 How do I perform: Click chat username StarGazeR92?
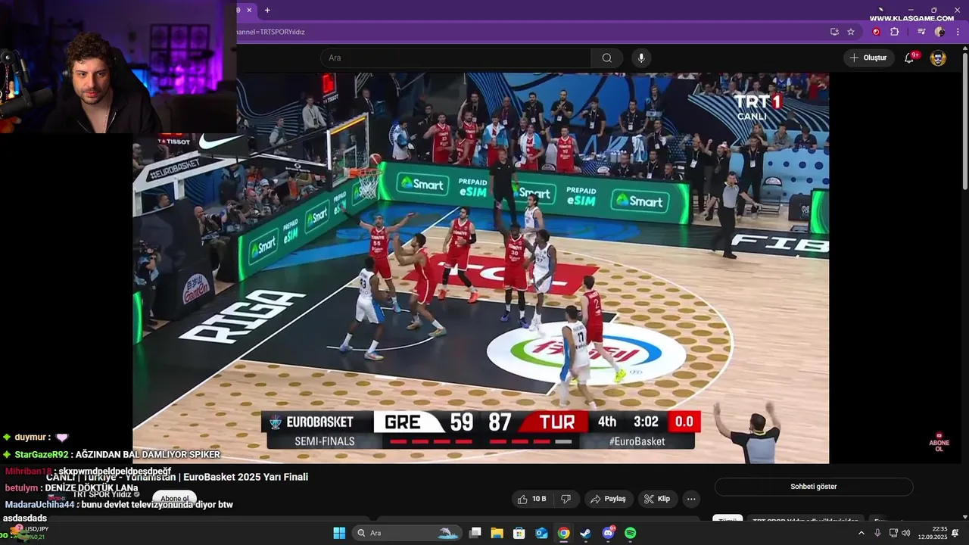click(42, 455)
